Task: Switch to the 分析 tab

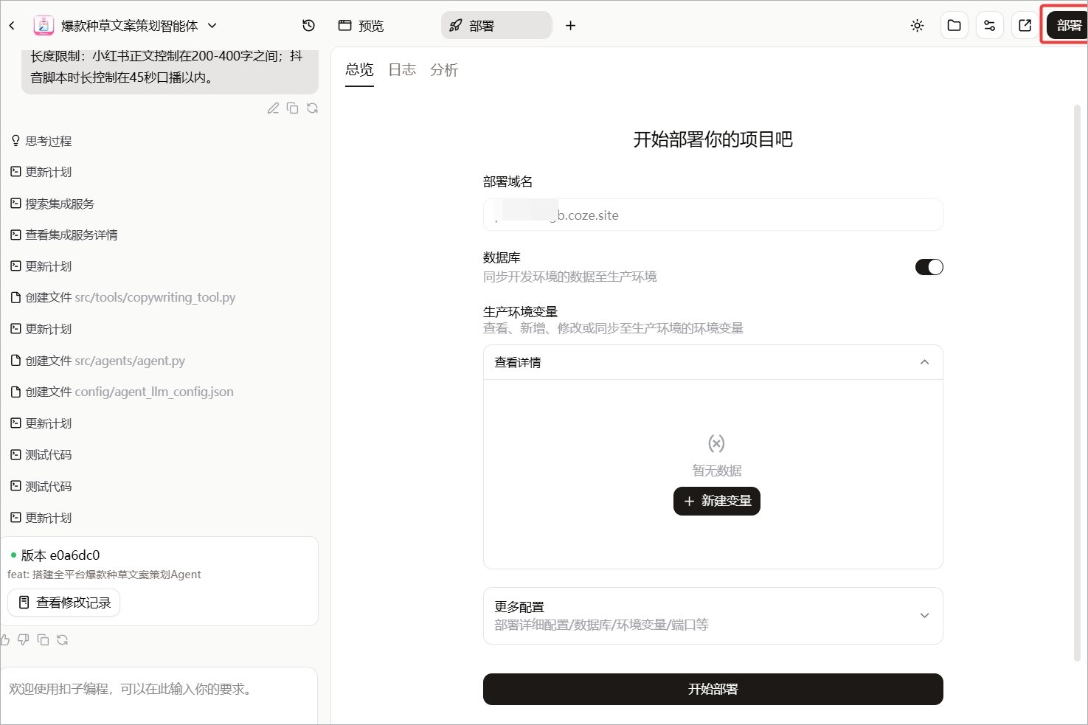Action: [444, 70]
